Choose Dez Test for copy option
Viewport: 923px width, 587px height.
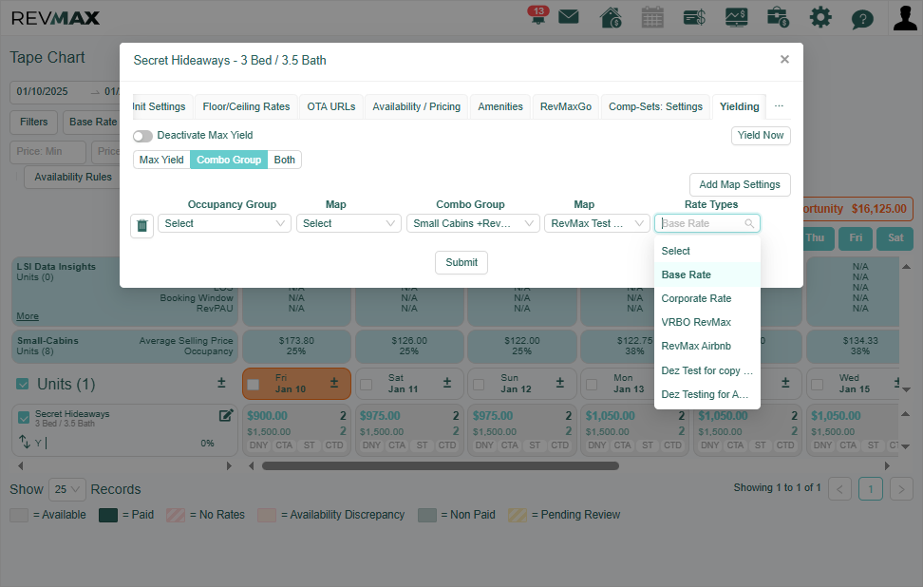(x=706, y=370)
